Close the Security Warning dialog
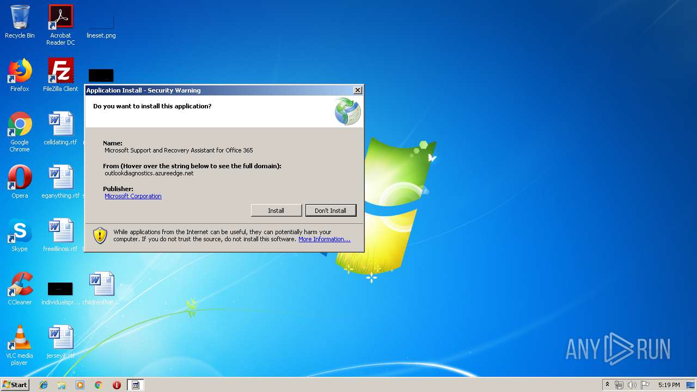 pyautogui.click(x=358, y=90)
